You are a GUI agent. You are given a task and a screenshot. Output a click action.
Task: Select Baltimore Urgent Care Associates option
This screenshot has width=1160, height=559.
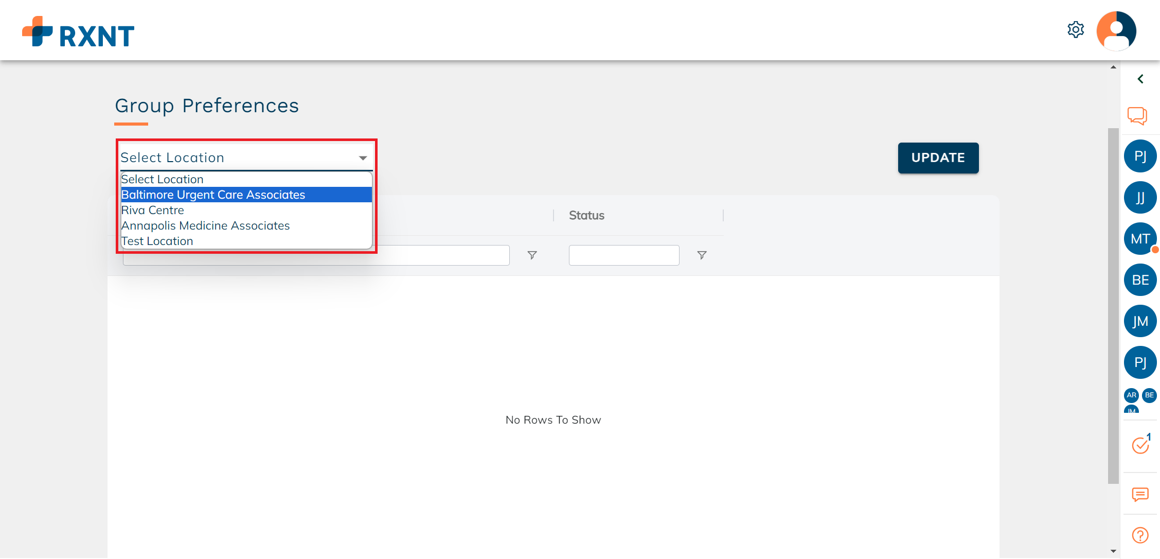(246, 195)
